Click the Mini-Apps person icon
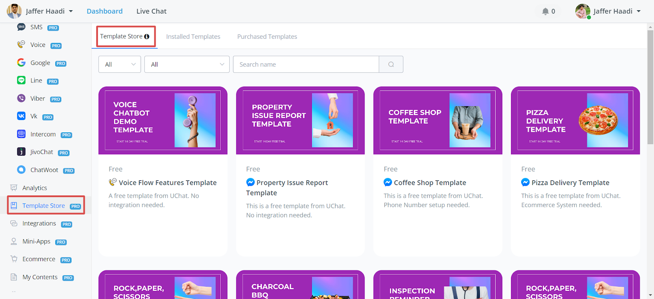The width and height of the screenshot is (654, 299). click(14, 241)
